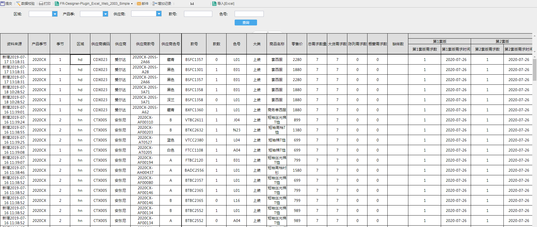This screenshot has width=537, height=227.
Task: Click supplier style cell 2020CX-AF00310
Action: coord(145,120)
